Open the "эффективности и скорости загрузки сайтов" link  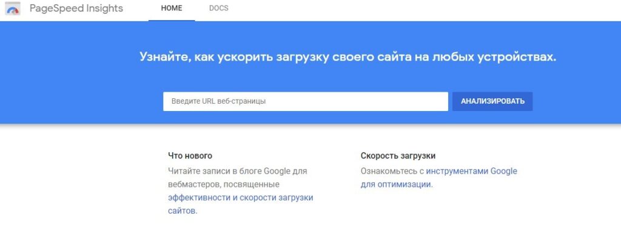(x=240, y=204)
